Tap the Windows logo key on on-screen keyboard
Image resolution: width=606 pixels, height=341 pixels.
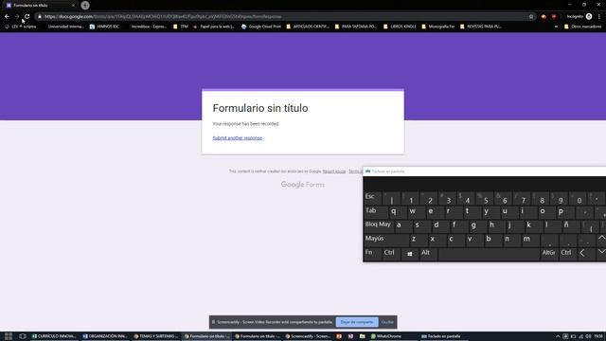point(409,254)
